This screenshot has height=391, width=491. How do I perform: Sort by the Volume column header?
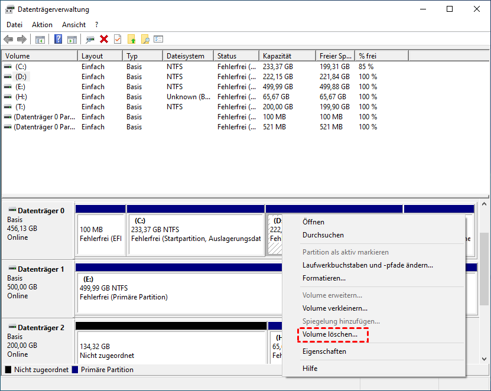[x=40, y=56]
